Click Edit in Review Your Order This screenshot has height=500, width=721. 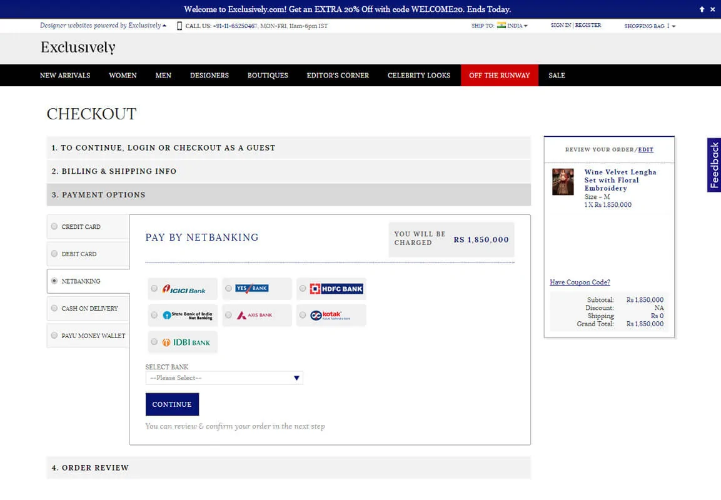[x=645, y=150]
